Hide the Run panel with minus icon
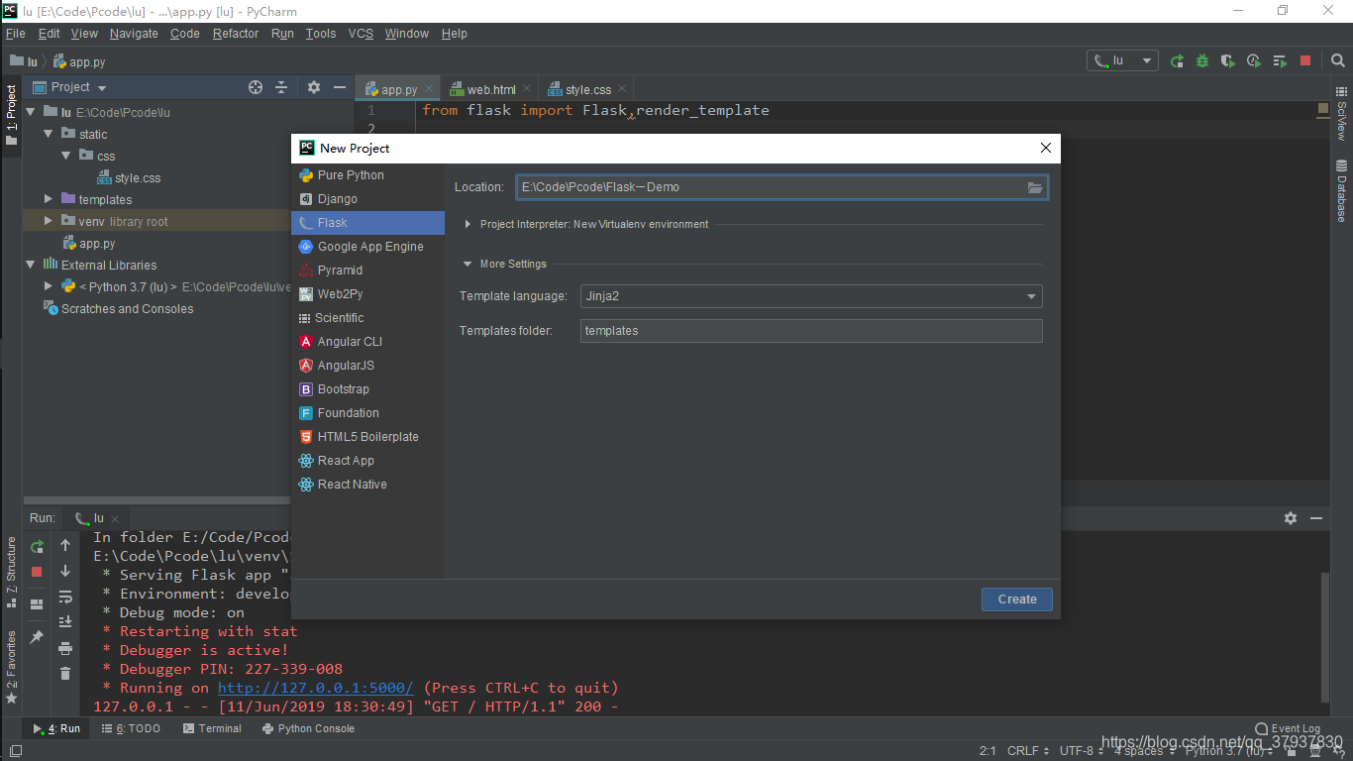Screen dimensions: 1353x761 pos(1316,518)
